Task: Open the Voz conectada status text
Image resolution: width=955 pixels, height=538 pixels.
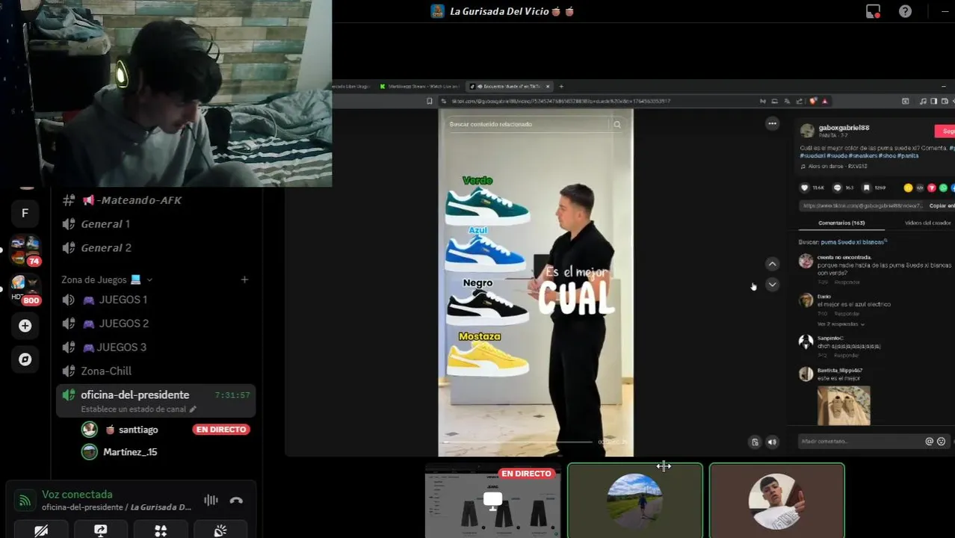Action: 77,494
